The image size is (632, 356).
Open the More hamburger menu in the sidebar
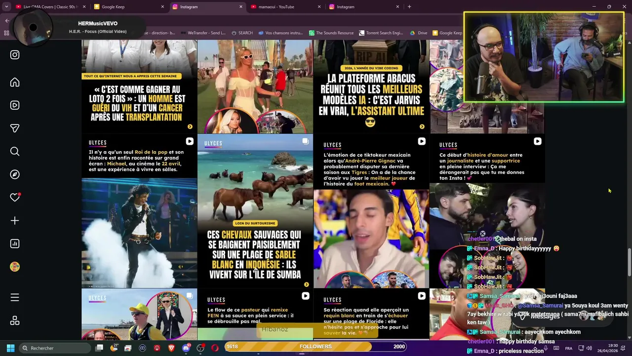click(15, 297)
